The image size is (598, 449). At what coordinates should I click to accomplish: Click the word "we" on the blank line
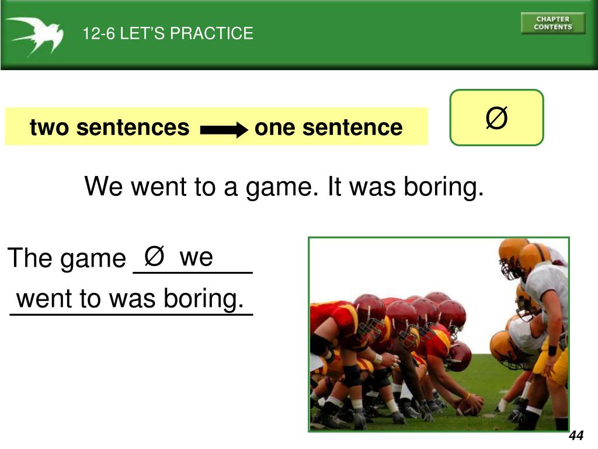click(x=196, y=257)
